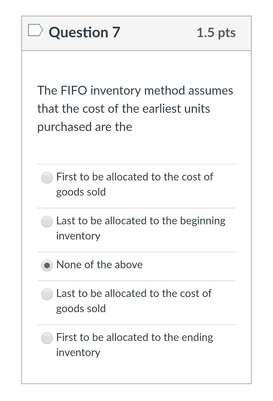Click the Question 7 header title
Image resolution: width=273 pixels, height=401 pixels.
pos(84,32)
